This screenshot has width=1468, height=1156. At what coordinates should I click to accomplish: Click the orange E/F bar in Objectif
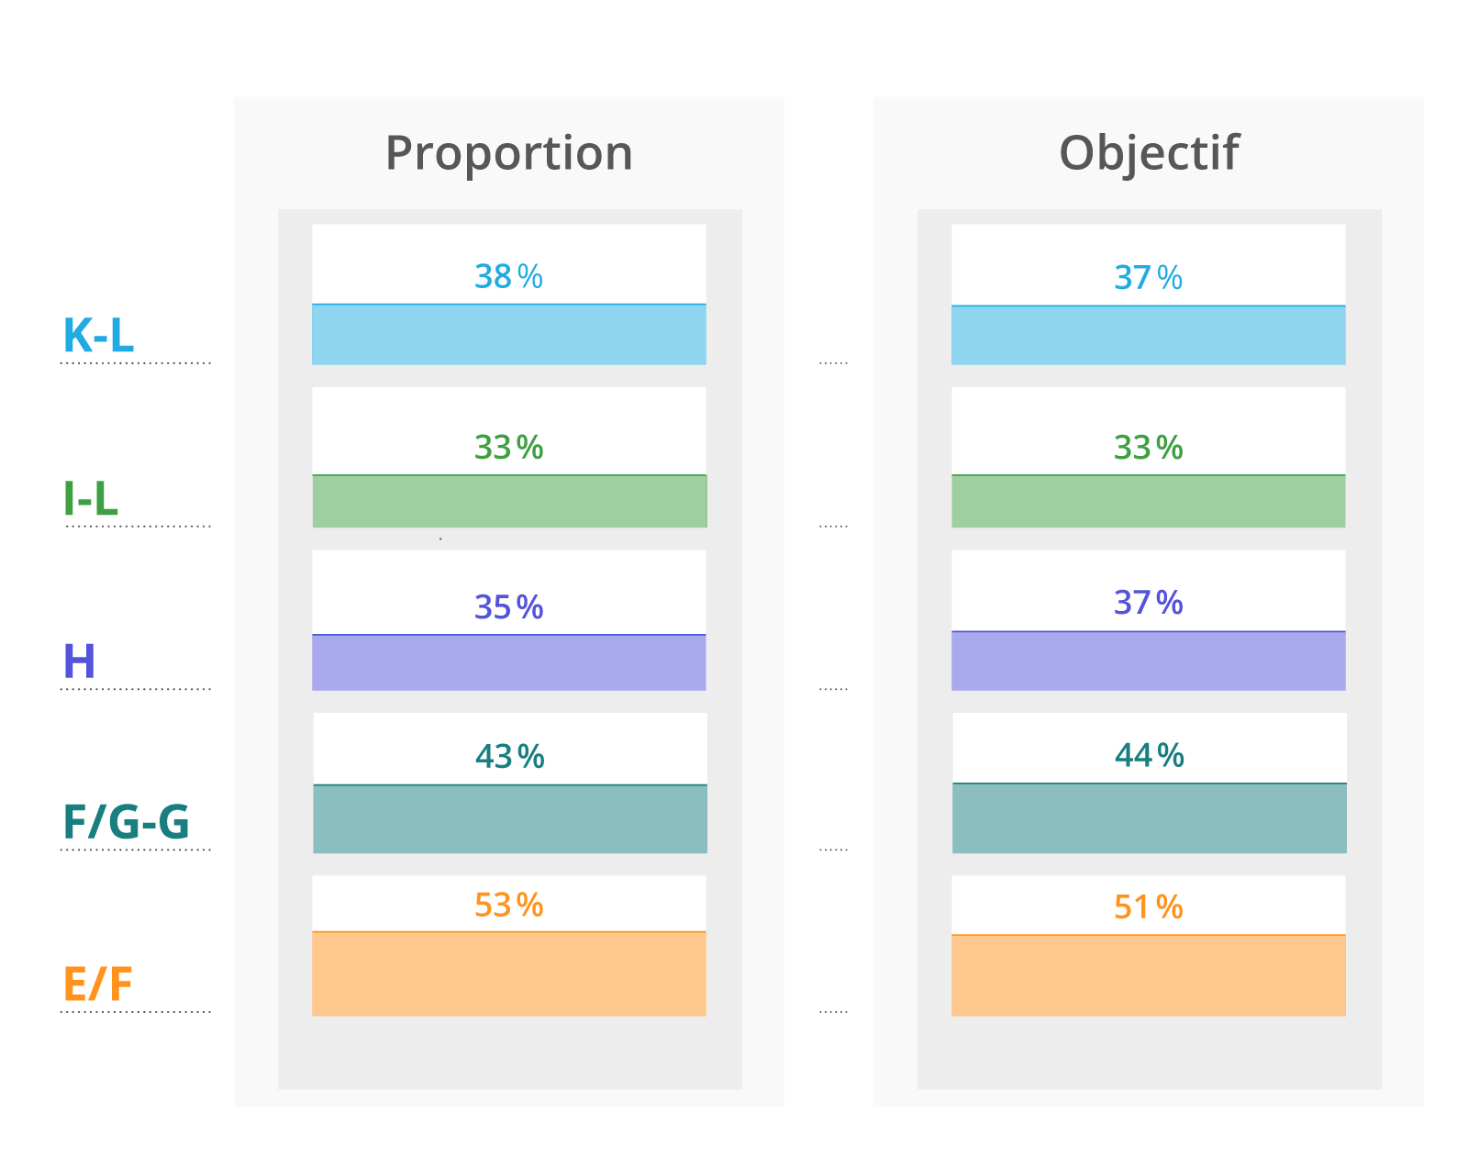1148,975
